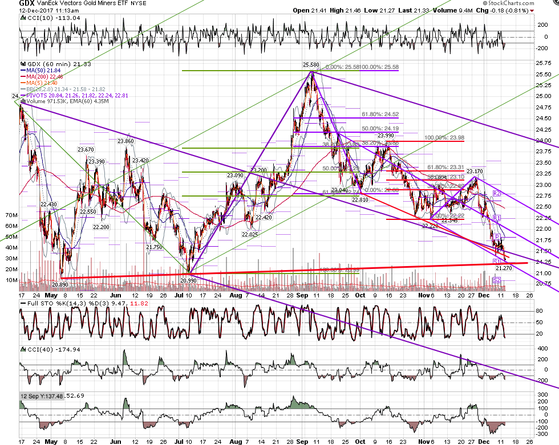Click the 12 Sep Y:137.48 crosshair tooltip
559x445 pixels.
click(x=41, y=396)
